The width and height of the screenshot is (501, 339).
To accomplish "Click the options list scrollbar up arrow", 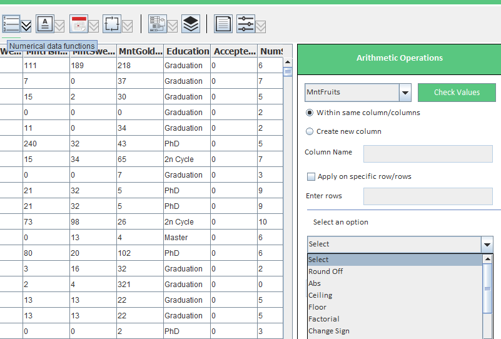I will point(488,259).
